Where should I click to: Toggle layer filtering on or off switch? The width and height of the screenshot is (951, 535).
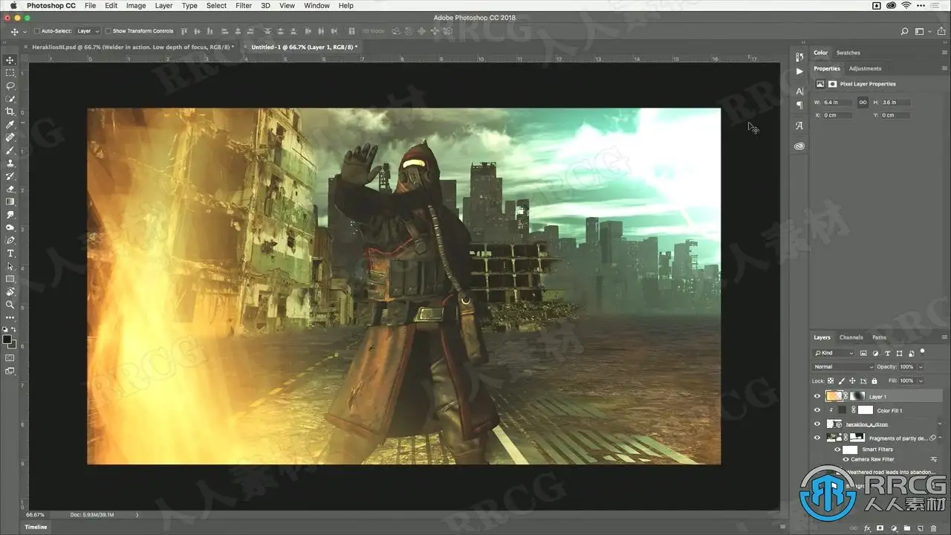click(923, 351)
